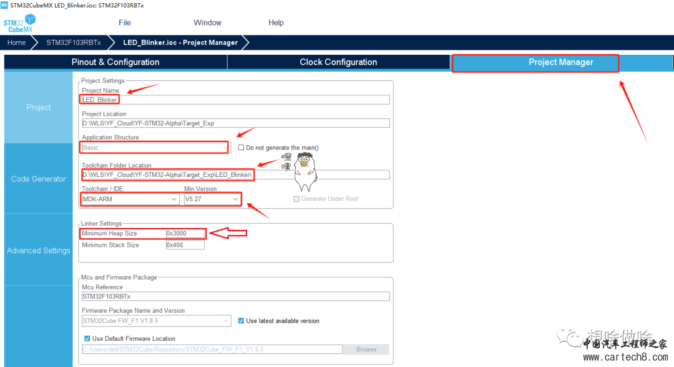Open the Application Structure dropdown
The height and width of the screenshot is (367, 674).
156,148
